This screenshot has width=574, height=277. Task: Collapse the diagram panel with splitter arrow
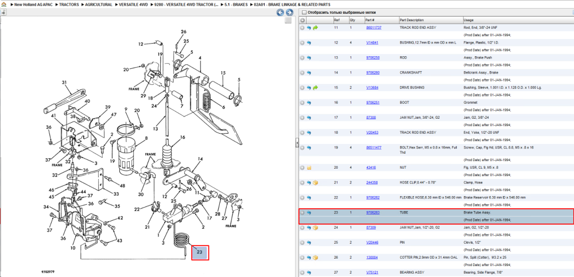point(297,143)
